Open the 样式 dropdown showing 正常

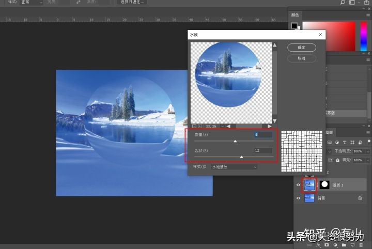coord(32,2)
